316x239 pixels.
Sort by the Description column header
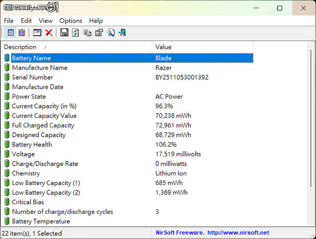(77, 47)
